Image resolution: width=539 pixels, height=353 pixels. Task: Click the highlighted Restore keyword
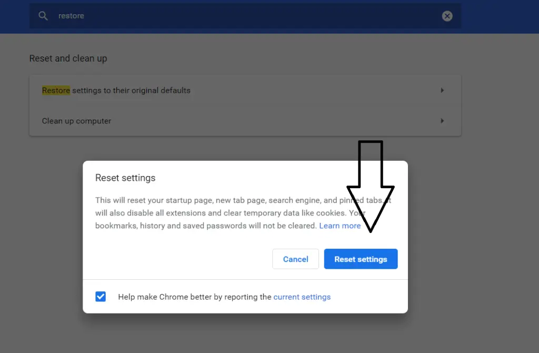coord(55,90)
